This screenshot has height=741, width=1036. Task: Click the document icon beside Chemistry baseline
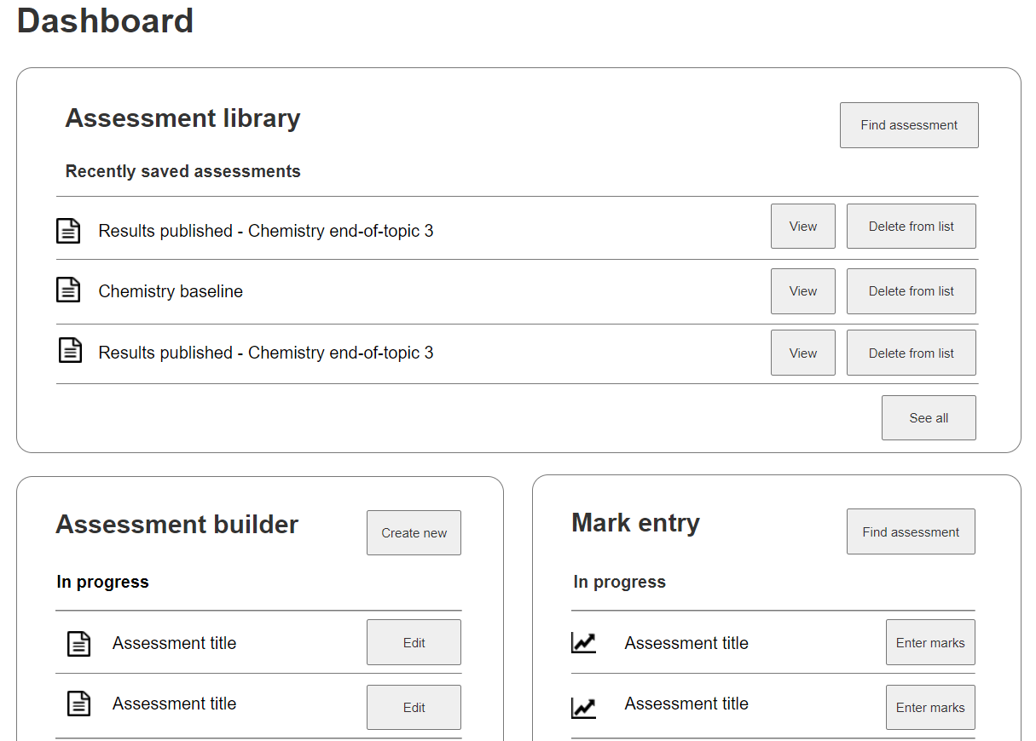coord(68,290)
